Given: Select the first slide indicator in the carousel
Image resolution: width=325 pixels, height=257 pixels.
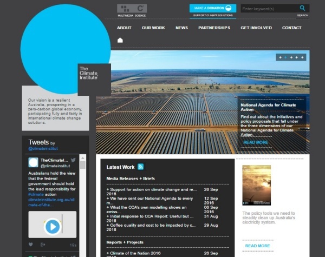Looking at the screenshot, I should [281, 57].
